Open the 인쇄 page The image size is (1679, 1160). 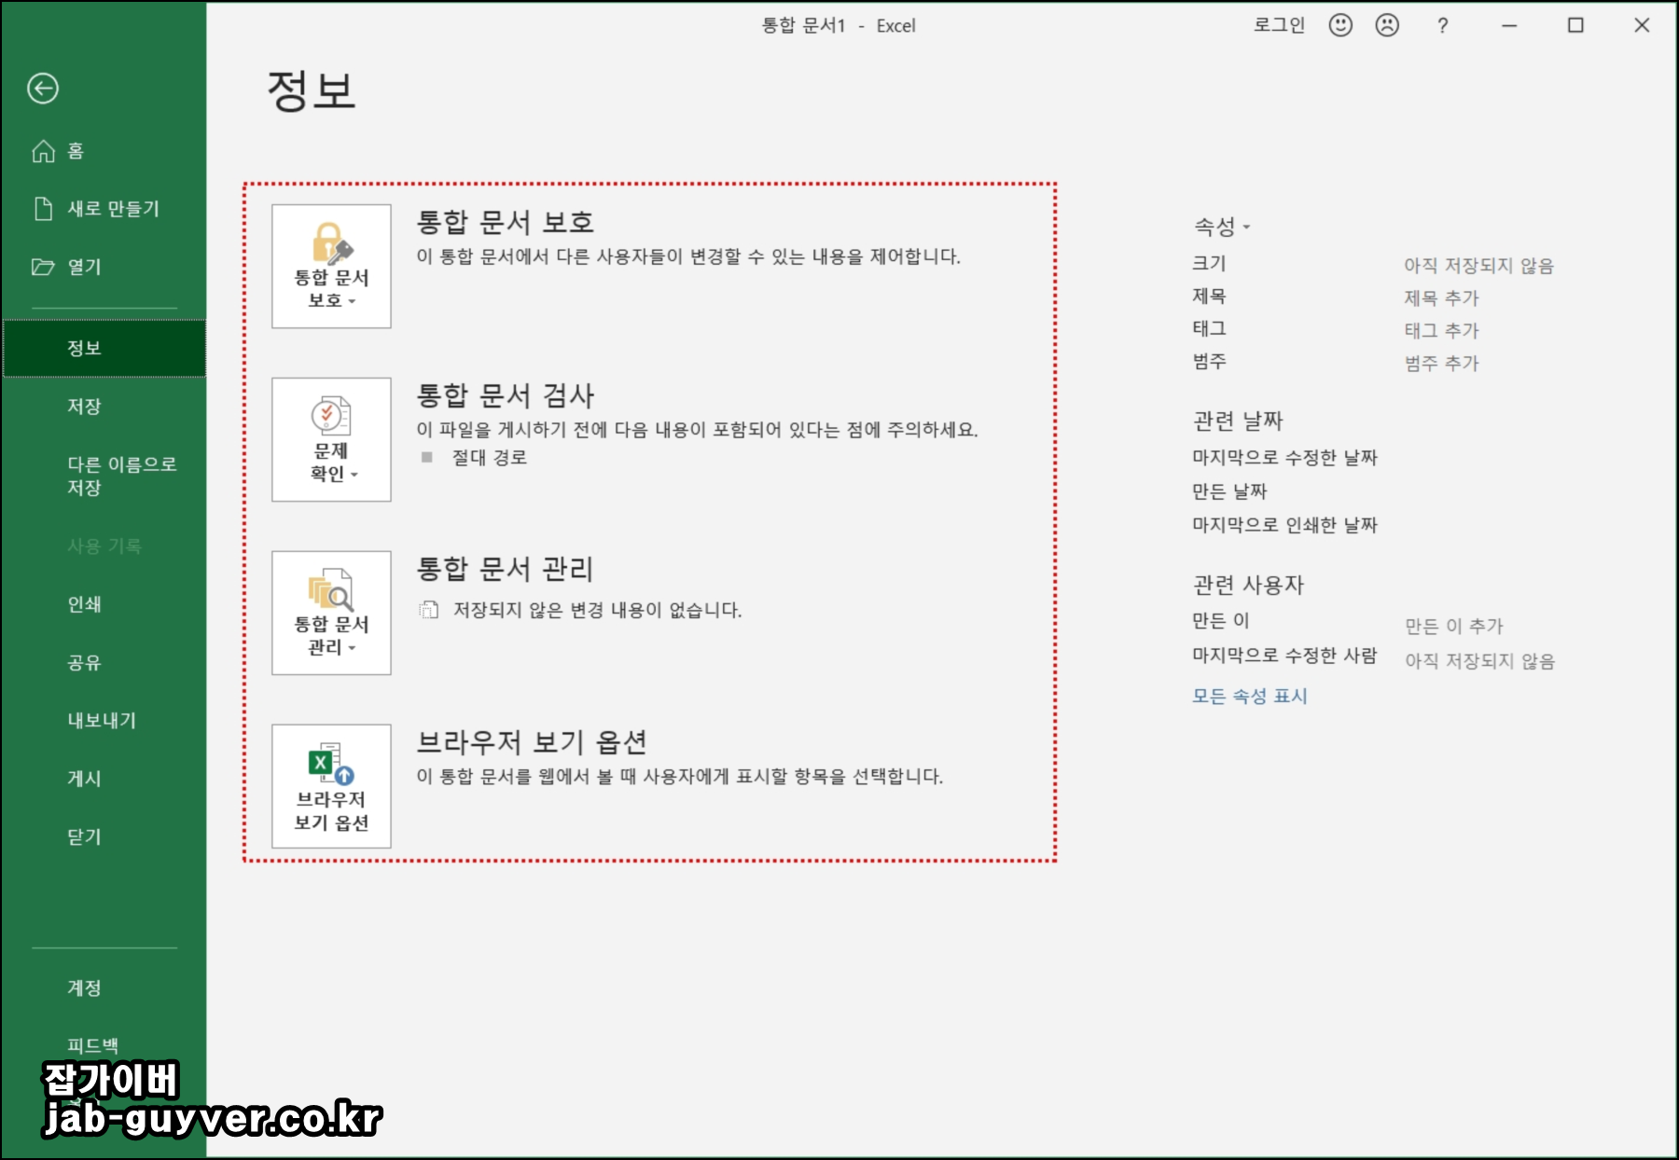coord(104,604)
